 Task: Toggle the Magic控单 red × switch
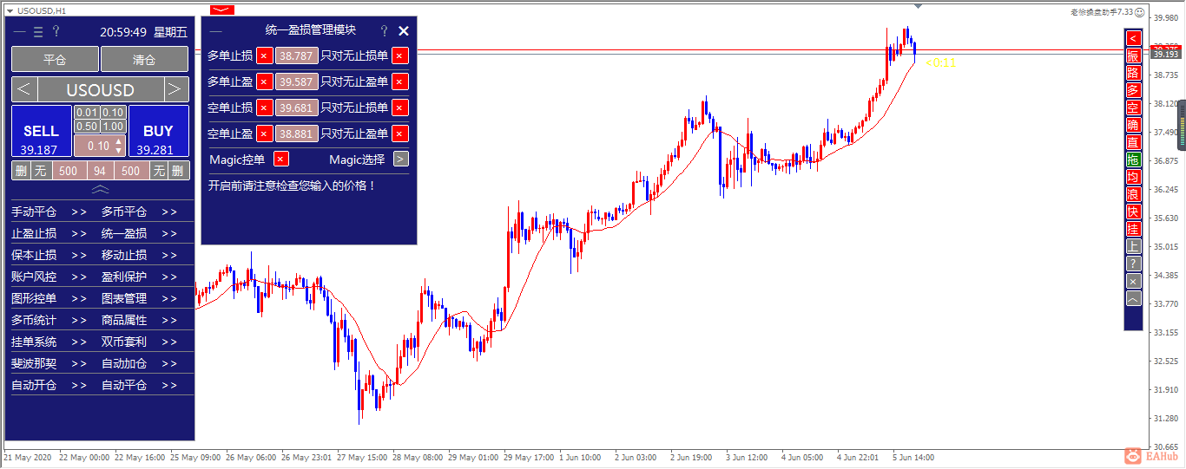280,160
